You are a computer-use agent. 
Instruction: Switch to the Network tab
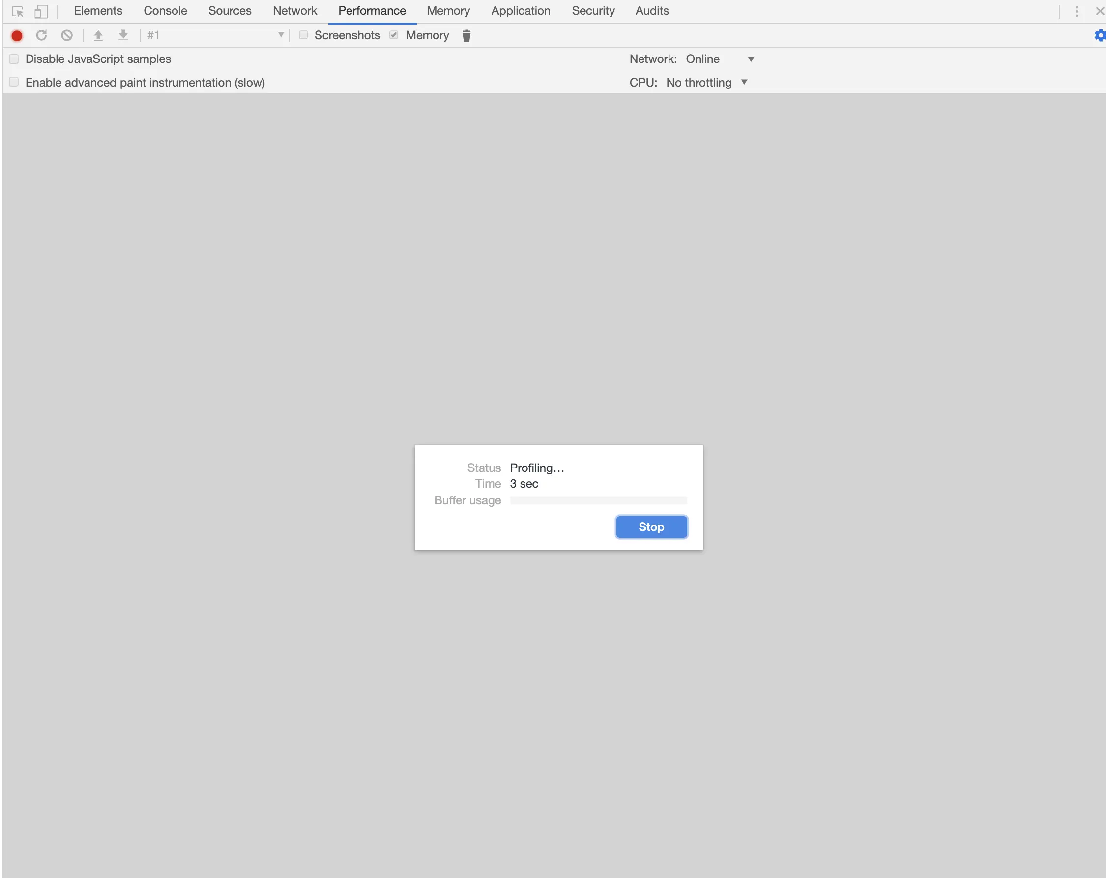tap(294, 11)
